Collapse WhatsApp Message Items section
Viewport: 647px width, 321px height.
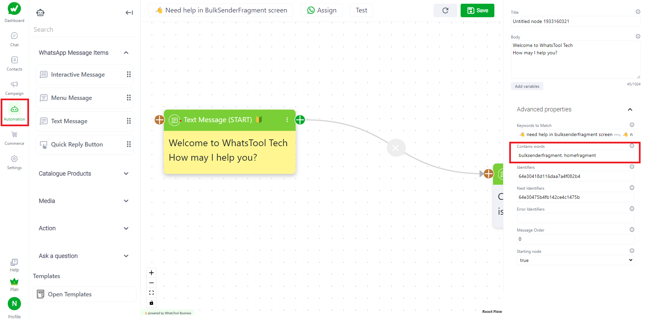click(x=126, y=53)
